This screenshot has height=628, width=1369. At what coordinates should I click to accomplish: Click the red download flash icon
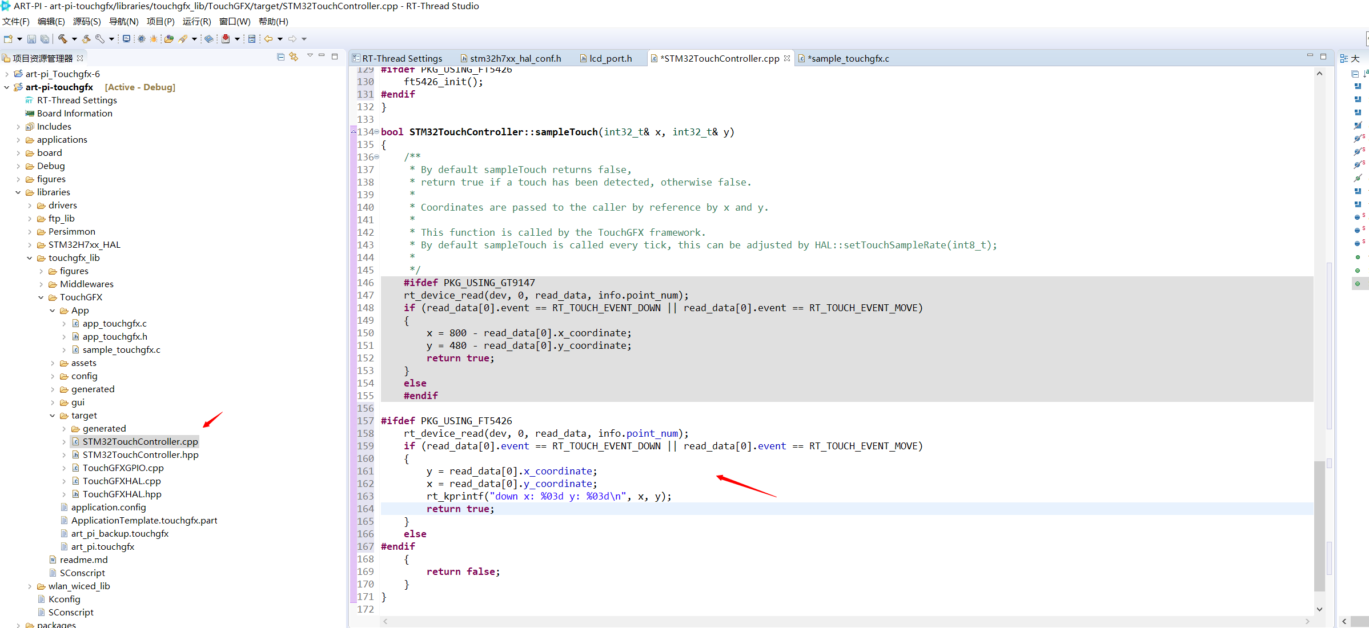click(226, 39)
